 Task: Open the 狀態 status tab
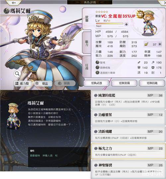[x=87, y=19]
